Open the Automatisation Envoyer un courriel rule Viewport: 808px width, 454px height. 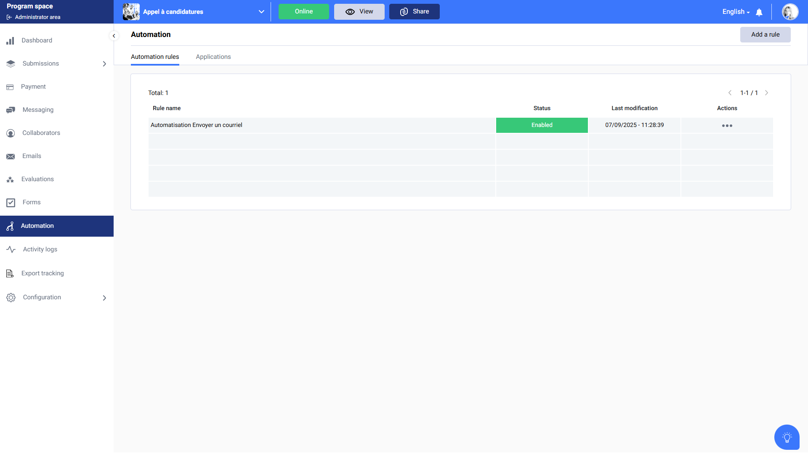pos(197,125)
